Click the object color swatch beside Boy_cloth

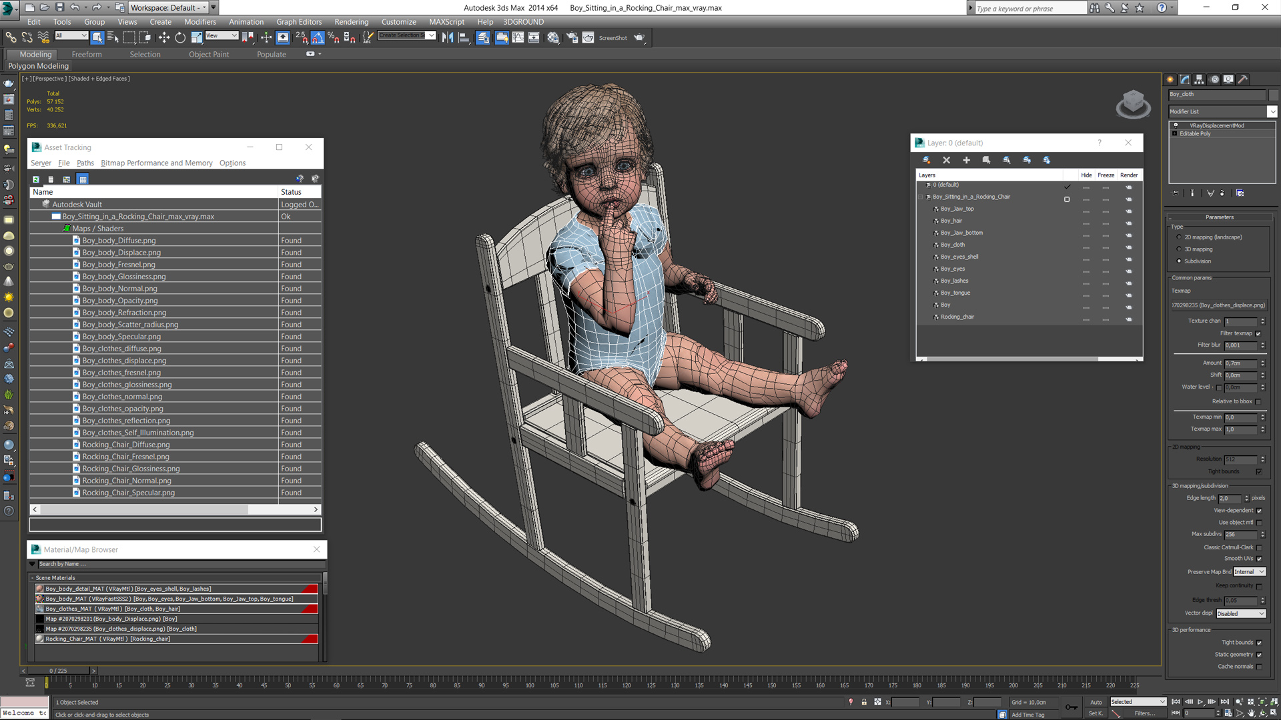1273,95
